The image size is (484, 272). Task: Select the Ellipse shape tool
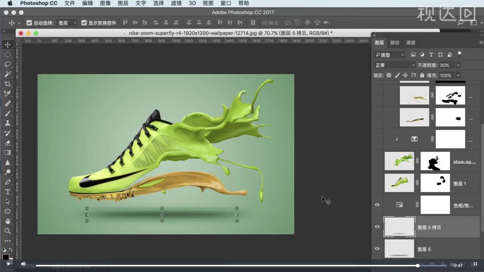(x=7, y=211)
